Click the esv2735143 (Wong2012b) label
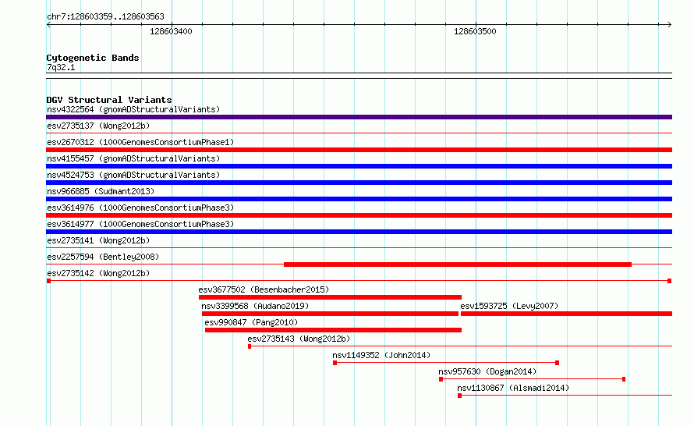 coord(299,339)
